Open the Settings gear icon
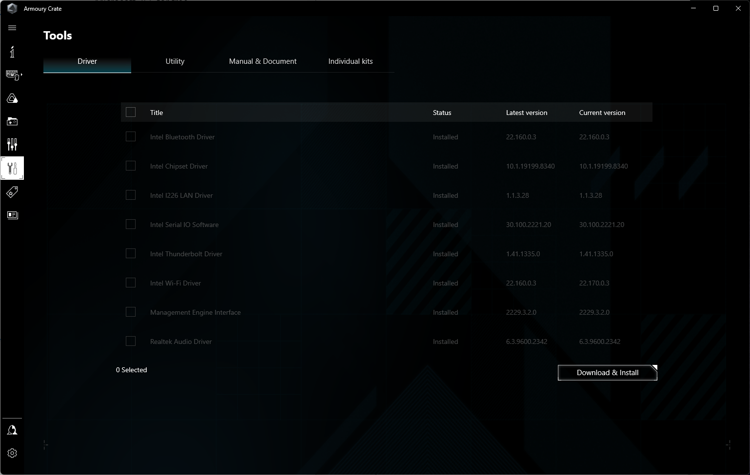 (12, 453)
